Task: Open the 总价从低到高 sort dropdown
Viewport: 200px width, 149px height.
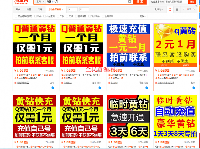Action: (56, 9)
